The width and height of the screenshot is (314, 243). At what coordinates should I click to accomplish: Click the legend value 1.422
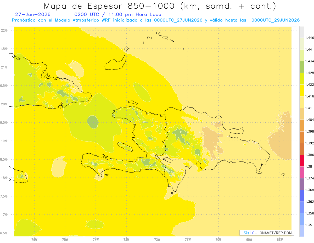coord(310,85)
